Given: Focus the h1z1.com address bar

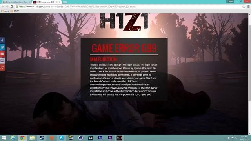Looking at the screenshot, I should [130, 7].
